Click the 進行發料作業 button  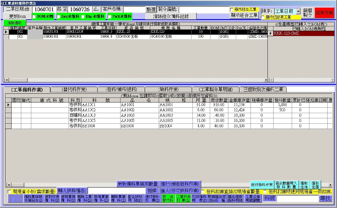262,185
